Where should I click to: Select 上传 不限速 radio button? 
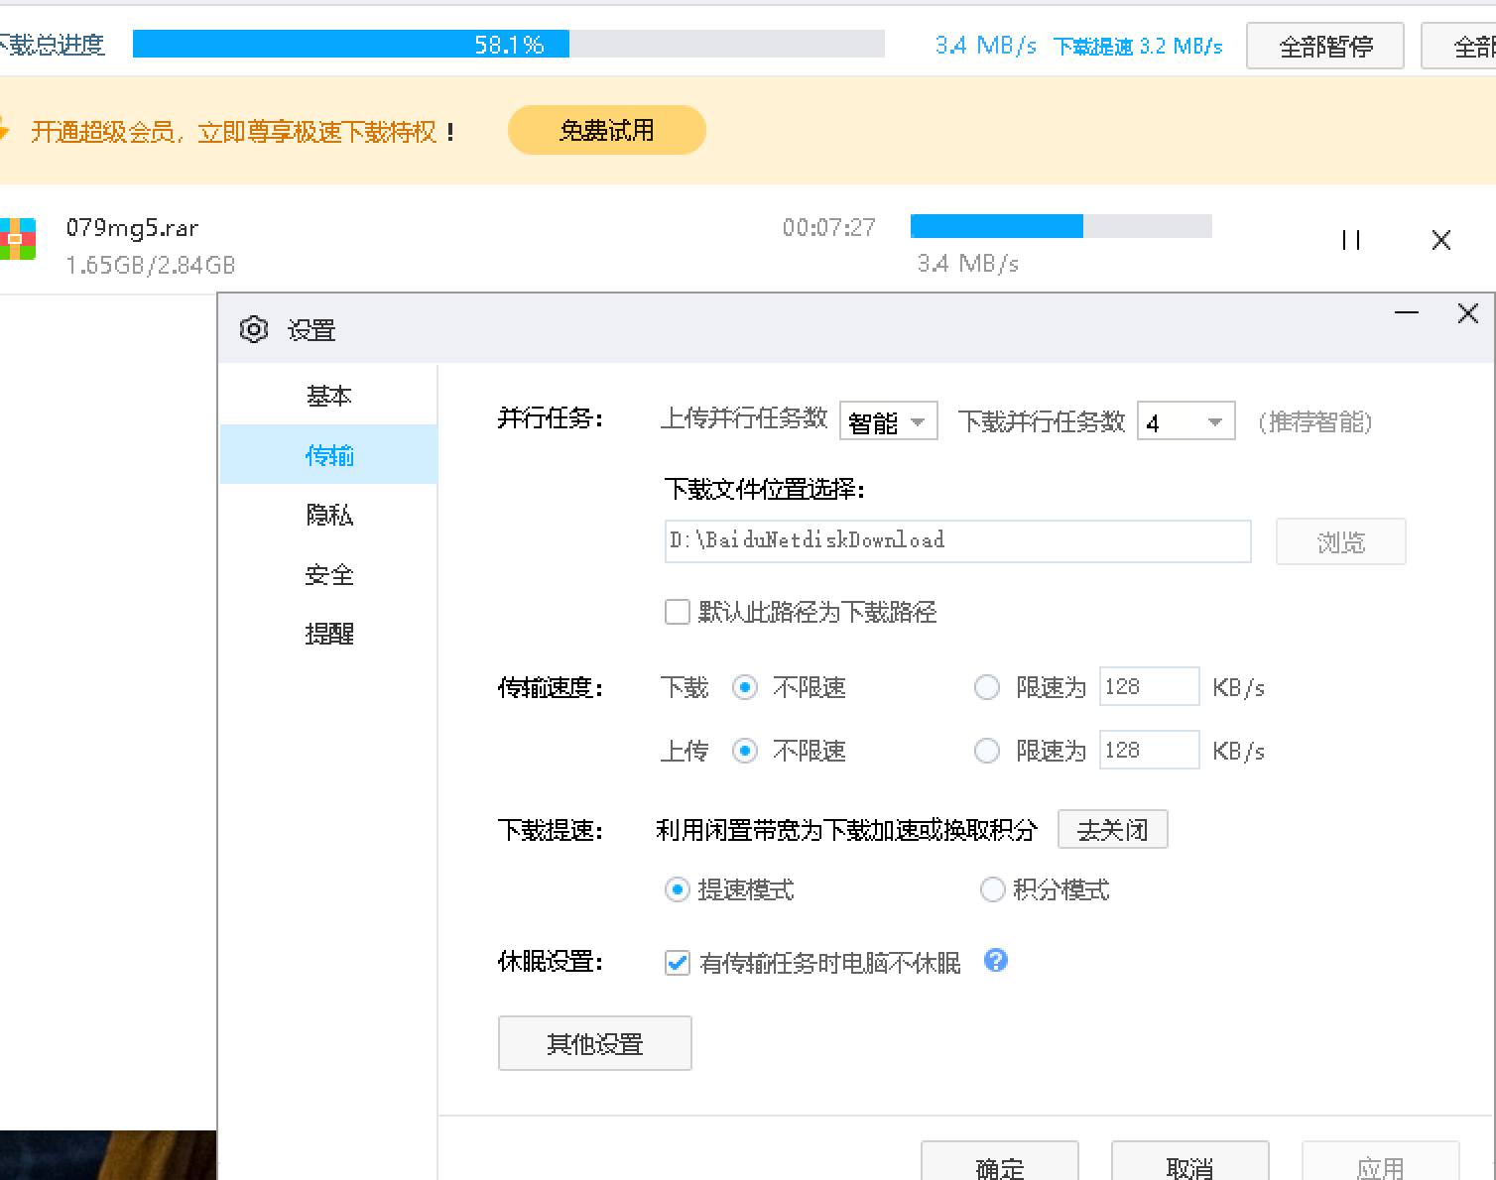tap(745, 751)
